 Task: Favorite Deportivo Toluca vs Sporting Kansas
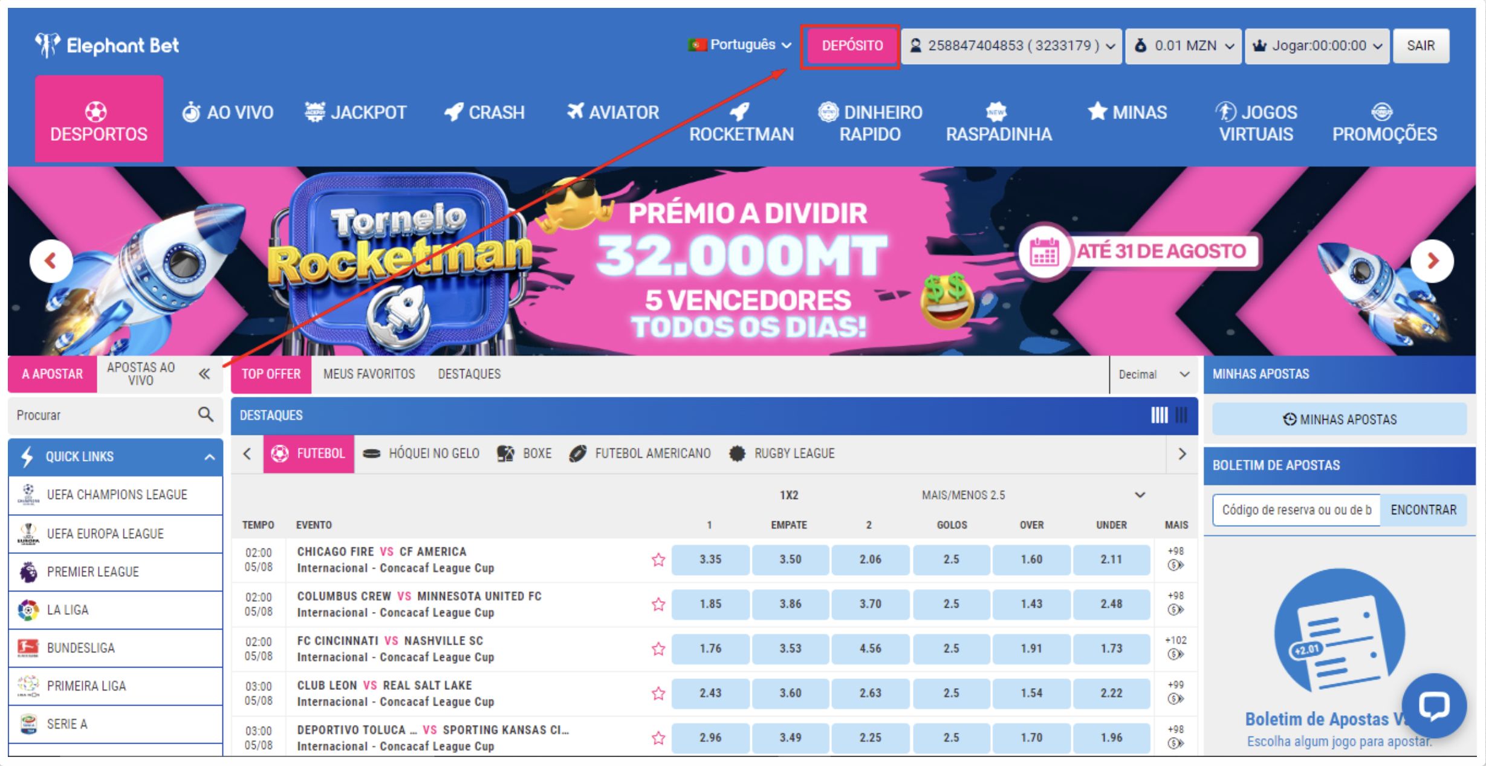coord(658,738)
